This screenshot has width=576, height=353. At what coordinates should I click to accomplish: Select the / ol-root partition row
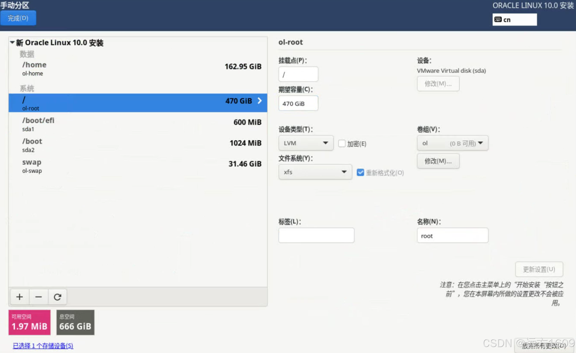[x=138, y=103]
